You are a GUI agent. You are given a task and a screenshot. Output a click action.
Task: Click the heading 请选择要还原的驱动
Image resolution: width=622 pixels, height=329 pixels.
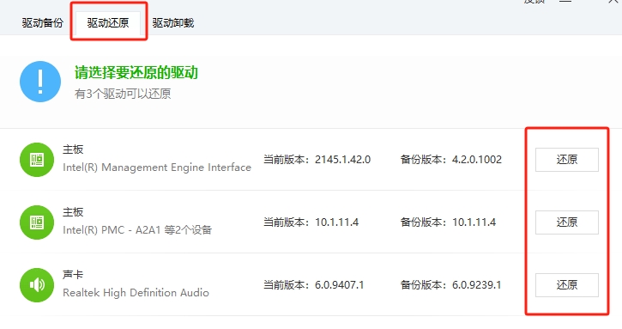coord(136,73)
